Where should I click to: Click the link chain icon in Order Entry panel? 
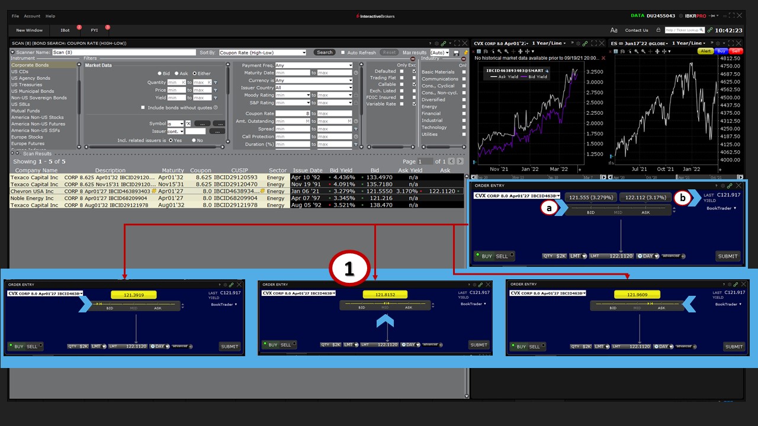coord(730,186)
